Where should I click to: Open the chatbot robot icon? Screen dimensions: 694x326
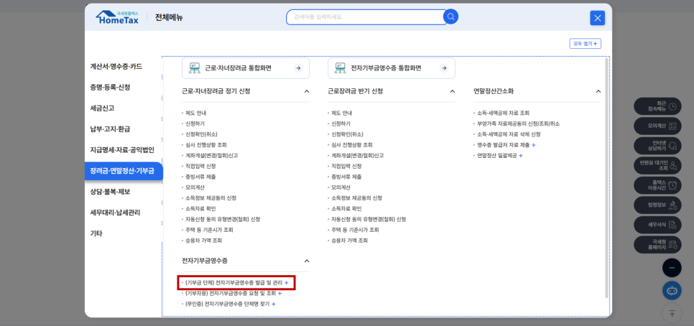click(672, 291)
